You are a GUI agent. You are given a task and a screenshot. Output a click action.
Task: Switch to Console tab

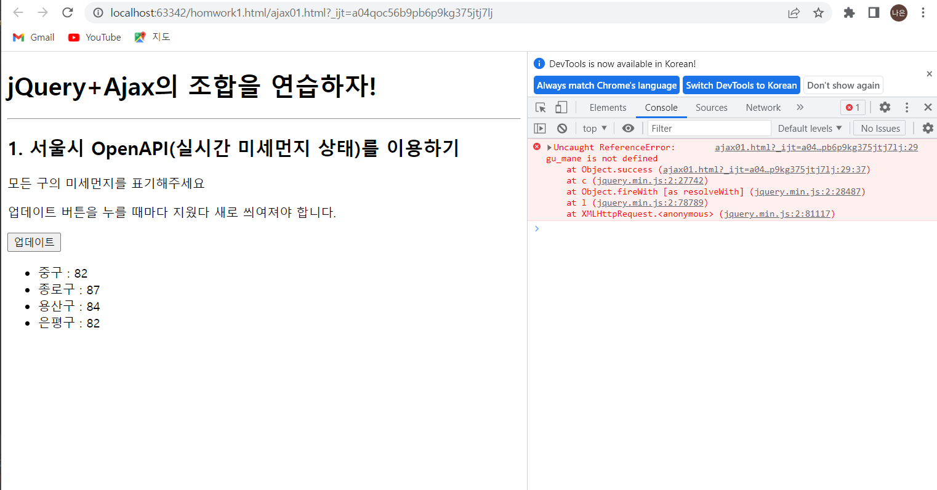[661, 108]
